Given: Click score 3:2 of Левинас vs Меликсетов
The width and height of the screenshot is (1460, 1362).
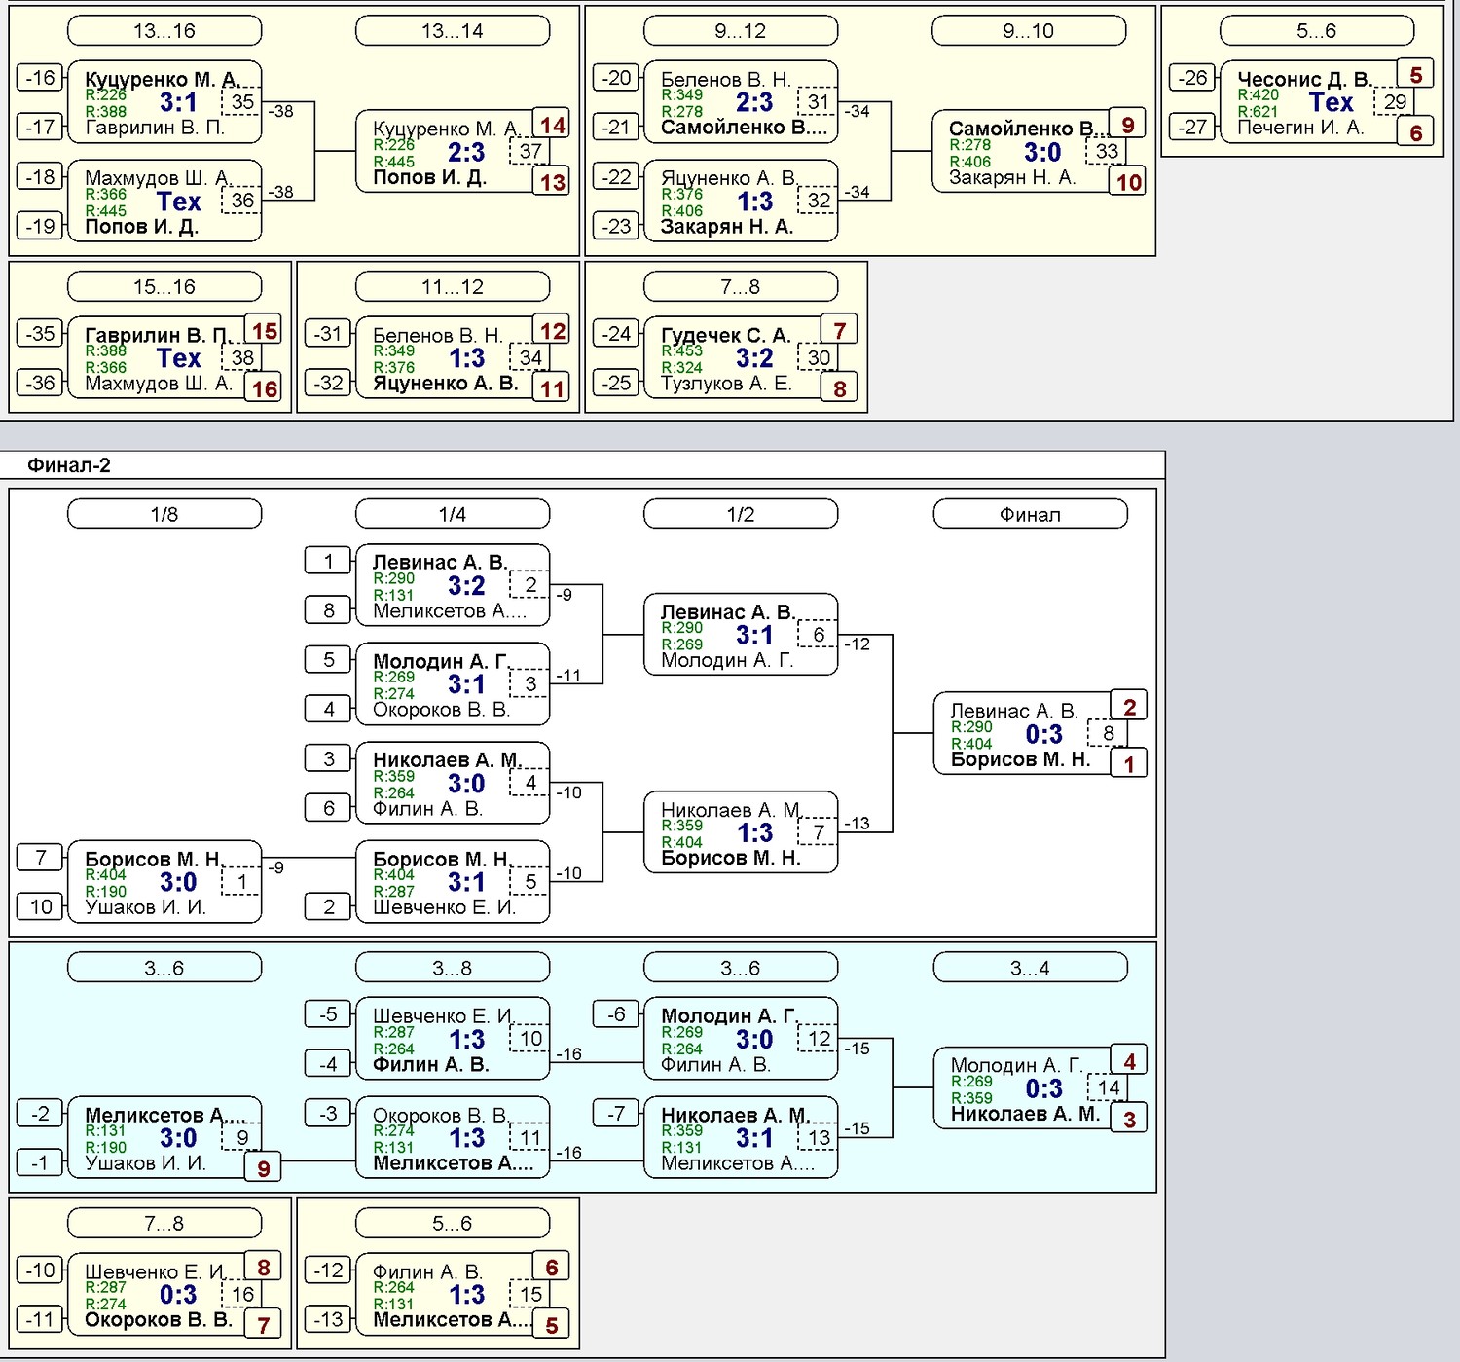Looking at the screenshot, I should [466, 585].
